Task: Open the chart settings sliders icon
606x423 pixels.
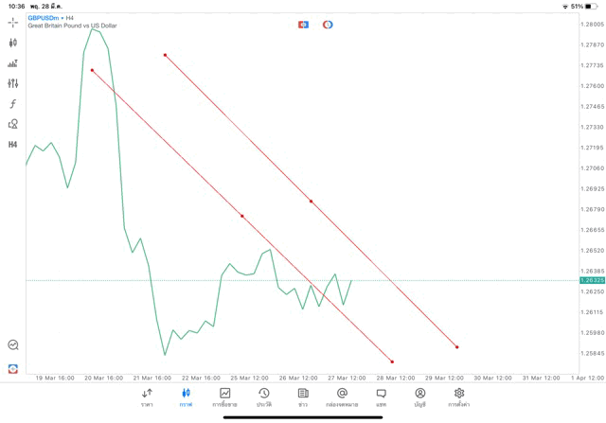Action: coord(12,83)
